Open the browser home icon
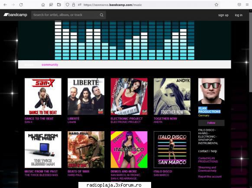The image size is (252, 188). pos(43,5)
